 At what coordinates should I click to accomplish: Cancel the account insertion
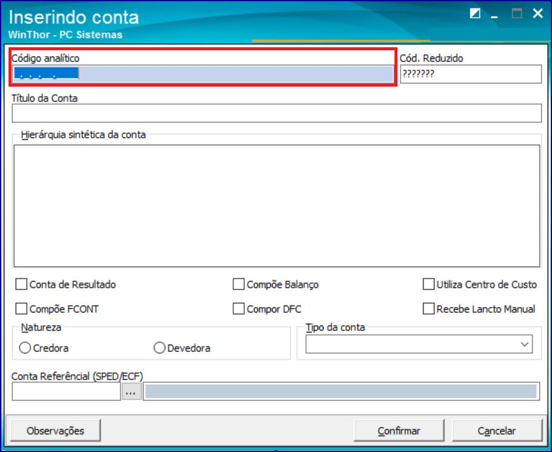pos(497,431)
